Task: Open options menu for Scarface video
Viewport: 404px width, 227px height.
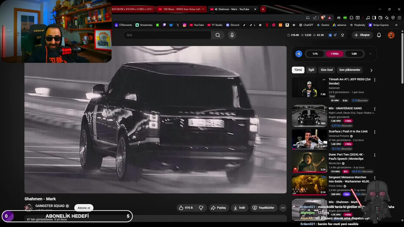Action: coord(375,132)
